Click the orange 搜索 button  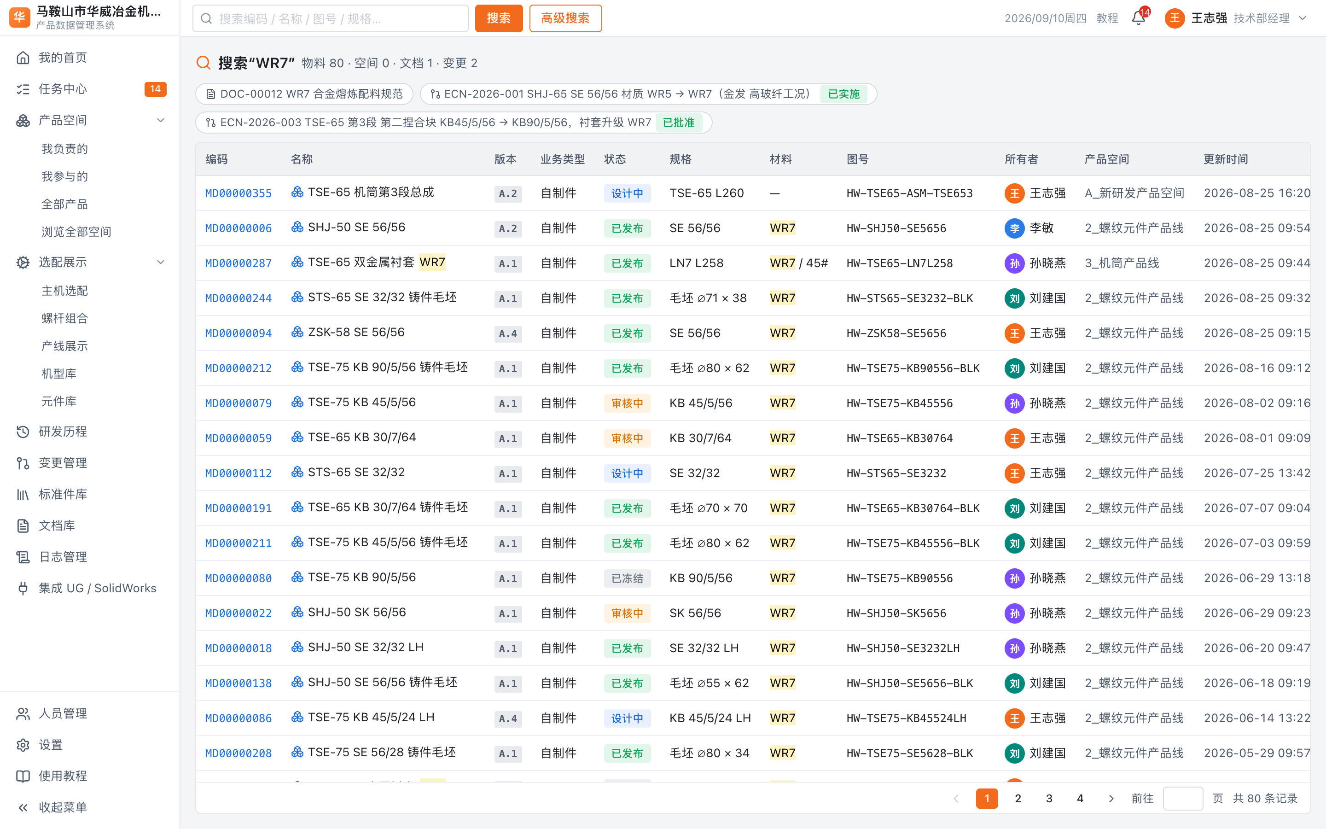click(x=499, y=18)
